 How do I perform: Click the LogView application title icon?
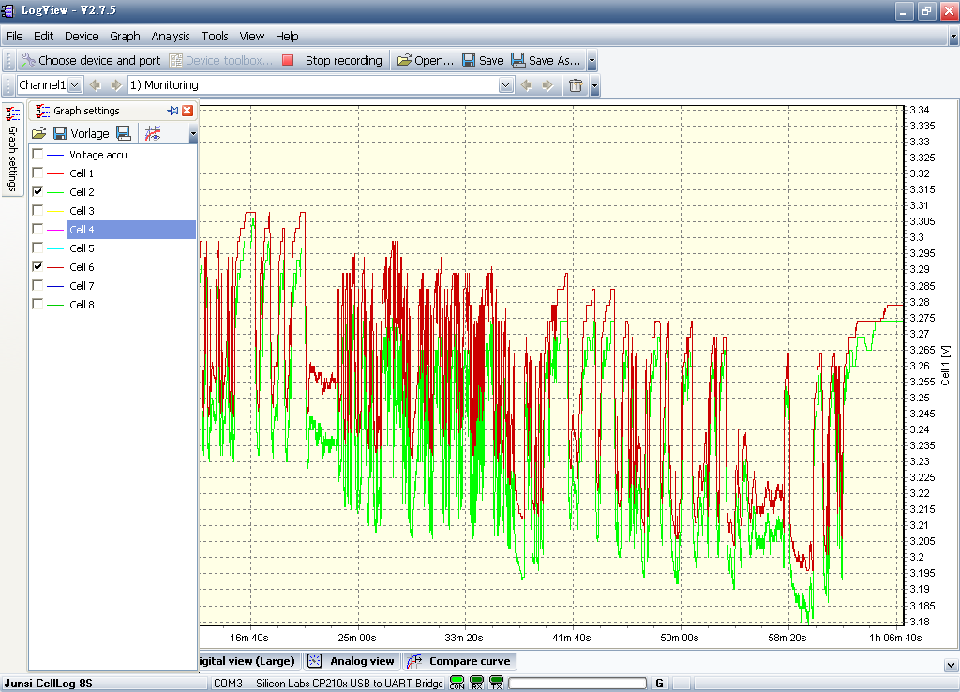(x=7, y=10)
